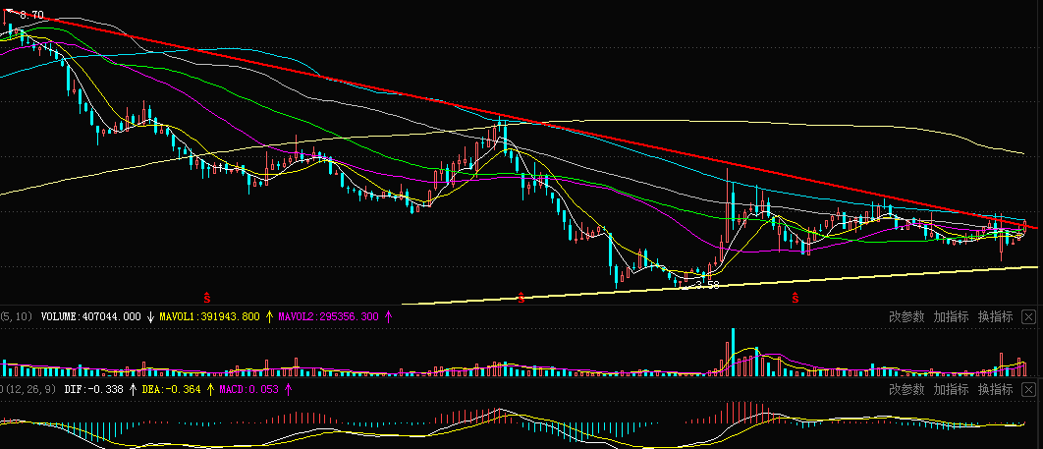Click the leftmost red S marker
Screen dimensions: 1043x449
point(207,296)
